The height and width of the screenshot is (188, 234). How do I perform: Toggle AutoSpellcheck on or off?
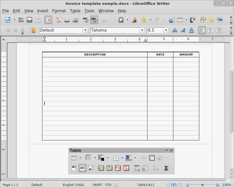pos(94,20)
